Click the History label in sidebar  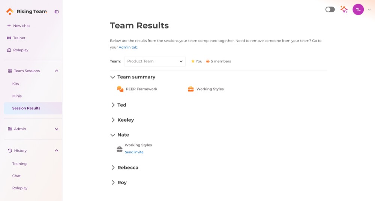(x=20, y=150)
